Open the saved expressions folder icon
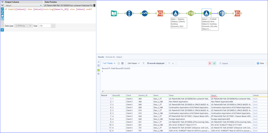This screenshot has height=133, width=268. coord(2,15)
